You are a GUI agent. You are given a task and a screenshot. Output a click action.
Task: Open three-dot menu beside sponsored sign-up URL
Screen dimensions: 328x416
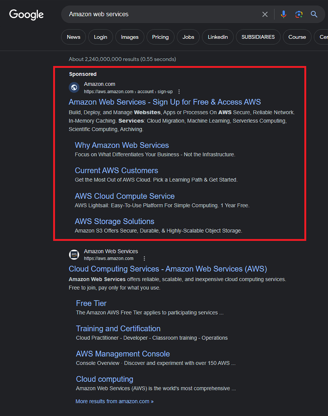pos(179,92)
